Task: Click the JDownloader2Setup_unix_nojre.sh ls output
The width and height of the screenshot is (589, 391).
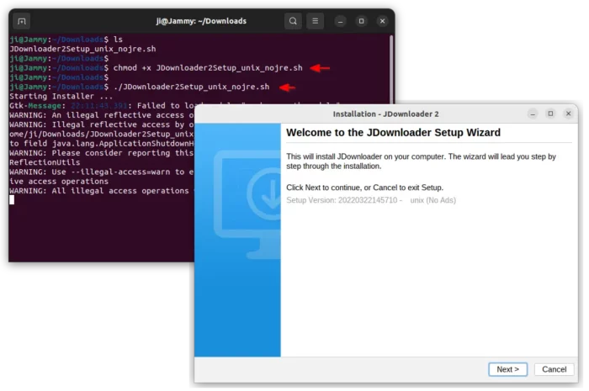Action: click(x=82, y=49)
